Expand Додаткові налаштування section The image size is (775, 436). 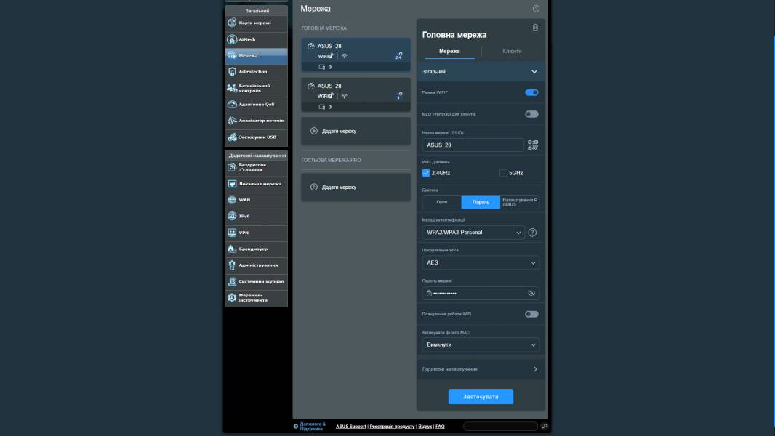(481, 369)
